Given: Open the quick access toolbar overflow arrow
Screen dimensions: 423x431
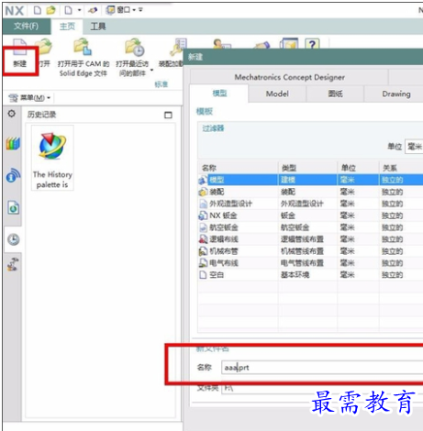Looking at the screenshot, I should (140, 10).
